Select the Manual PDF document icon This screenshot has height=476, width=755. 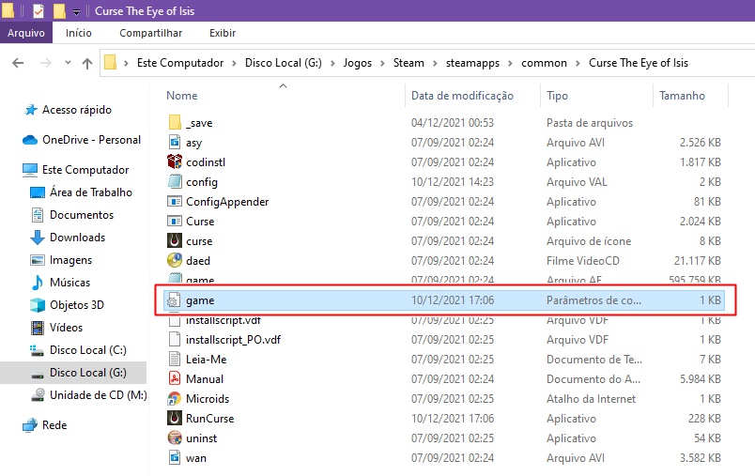click(175, 378)
